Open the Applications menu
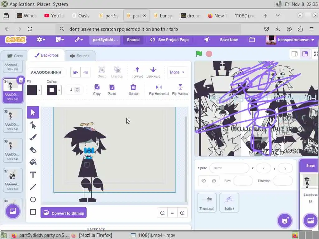Image resolution: width=319 pixels, height=239 pixels. tap(22, 4)
